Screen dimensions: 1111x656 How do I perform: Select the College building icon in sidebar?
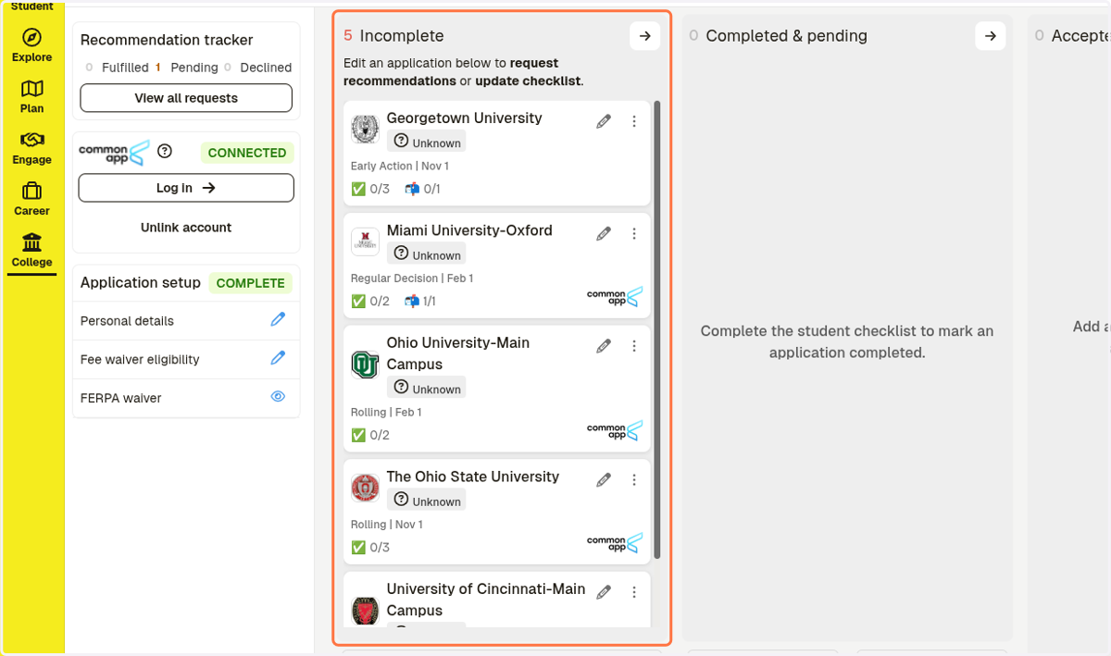[x=31, y=242]
